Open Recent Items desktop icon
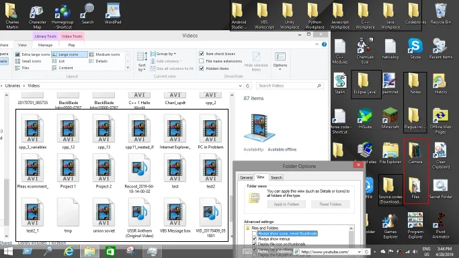 tap(441, 48)
